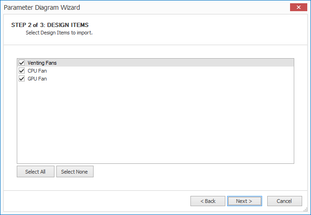311x215 pixels.
Task: Highlight the CPU Fan item text
Action: pos(37,71)
